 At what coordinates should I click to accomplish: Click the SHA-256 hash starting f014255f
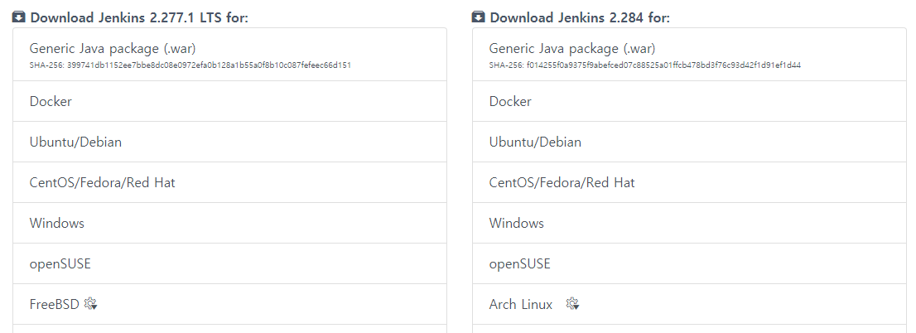pos(663,65)
